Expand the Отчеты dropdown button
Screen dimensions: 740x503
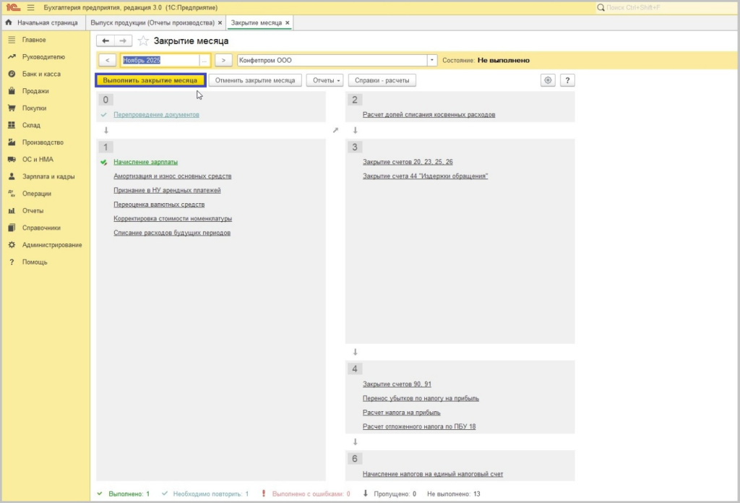point(324,80)
